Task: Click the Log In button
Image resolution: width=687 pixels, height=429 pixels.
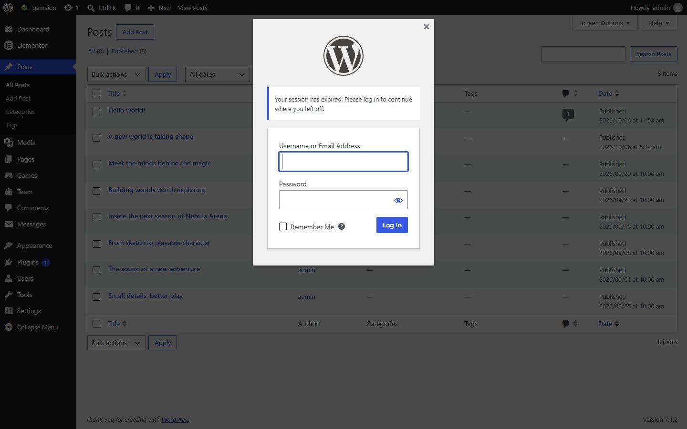Action: (392, 225)
